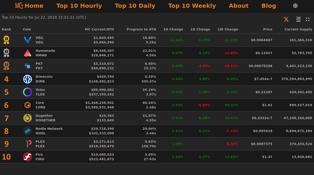Sort by the Coin column header
The height and width of the screenshot is (175, 314).
coord(27,29)
